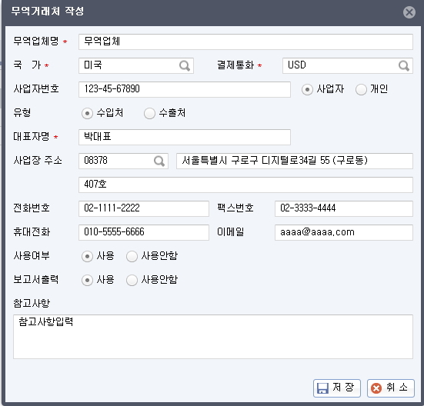
Task: Set 사용여부 to 사용안함
Action: point(132,256)
